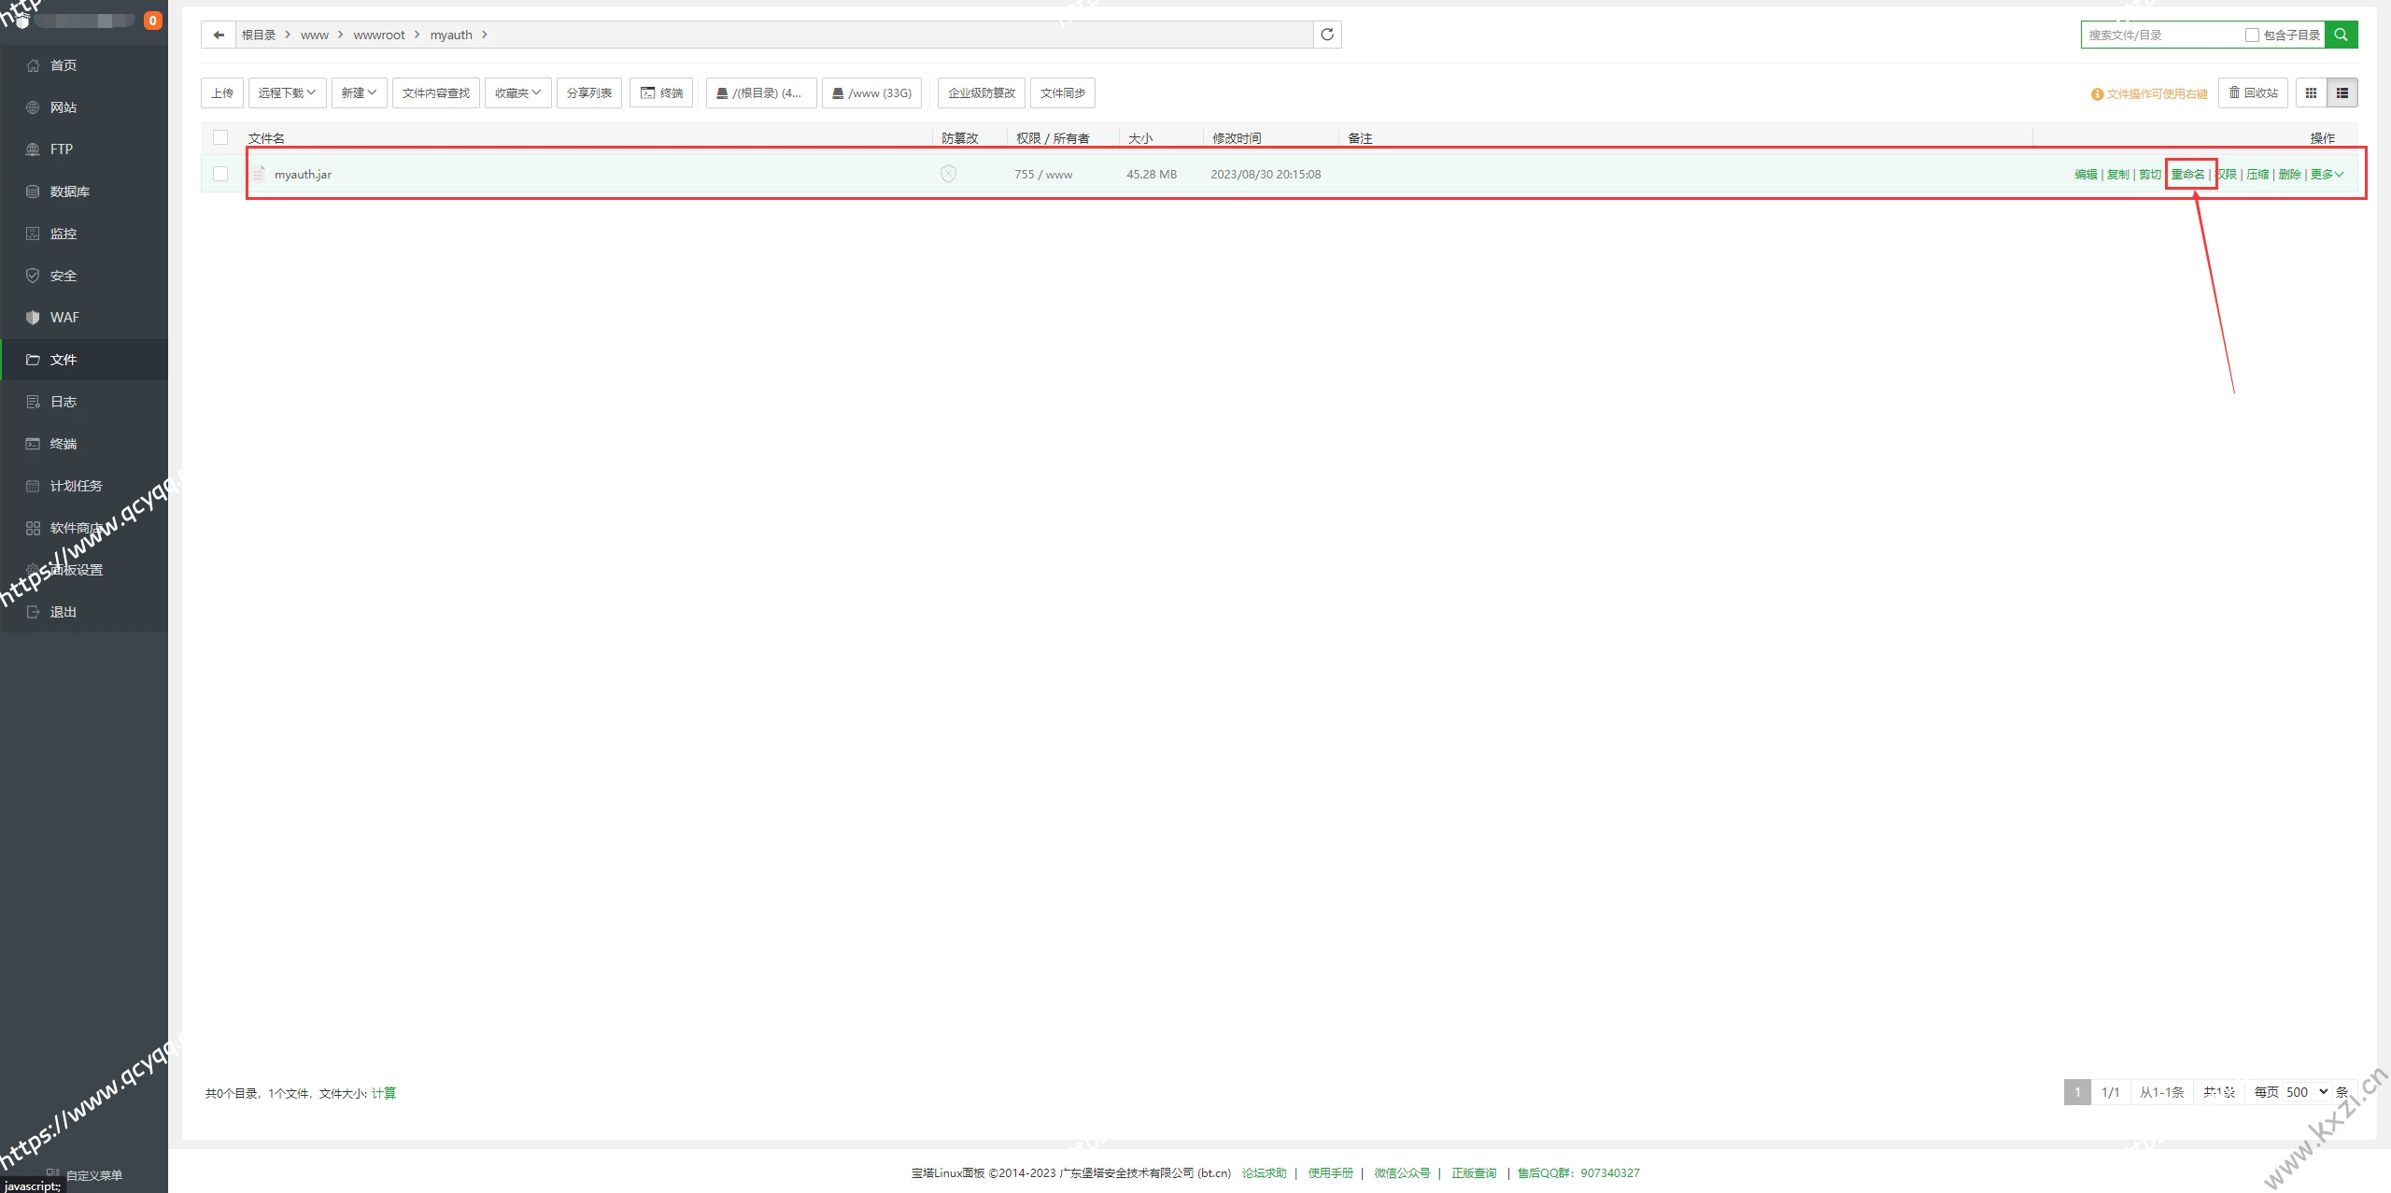The width and height of the screenshot is (2391, 1193).
Task: Open 数据库 in the sidebar
Action: pos(70,192)
